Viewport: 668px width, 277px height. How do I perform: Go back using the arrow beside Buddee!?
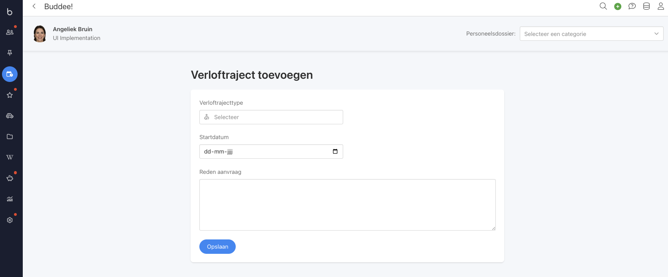pyautogui.click(x=34, y=6)
